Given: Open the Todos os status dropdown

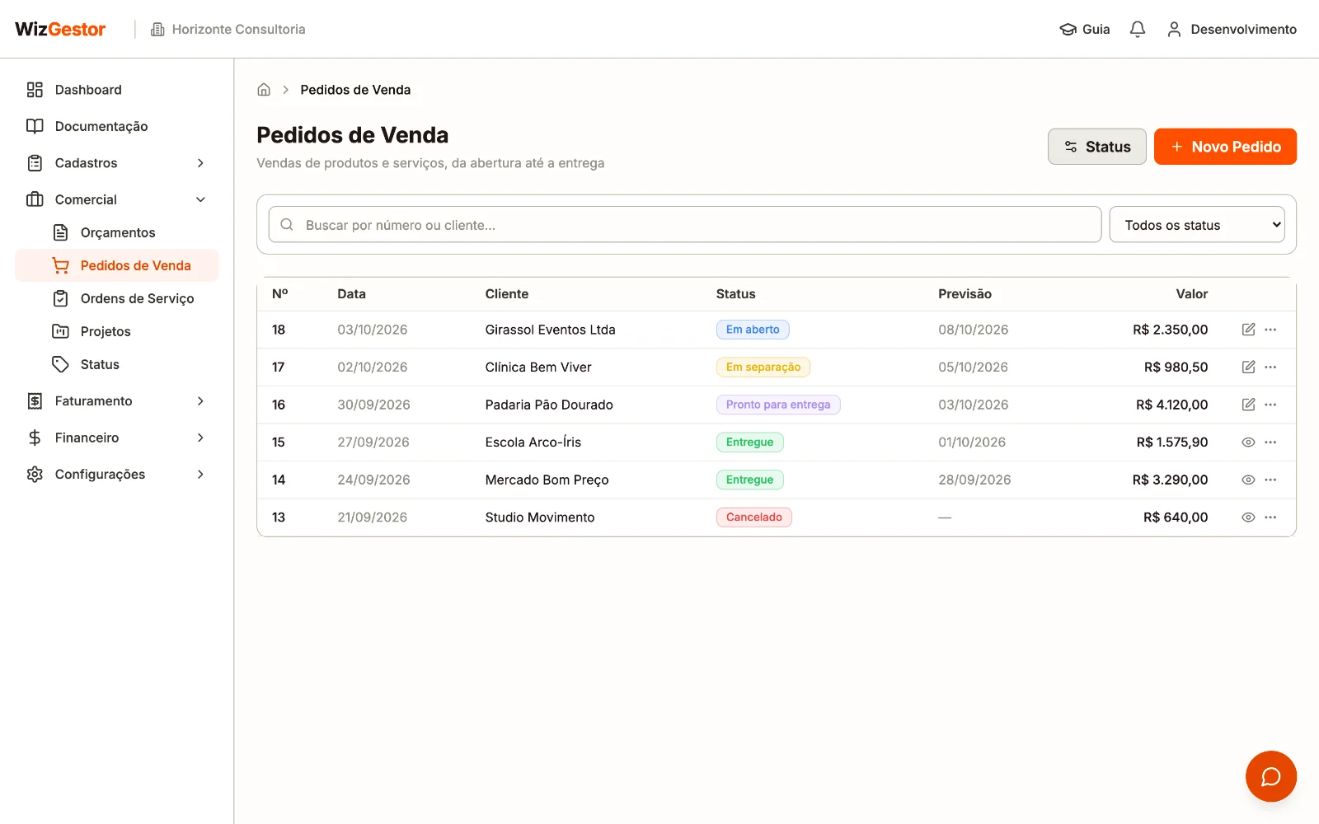Looking at the screenshot, I should coord(1197,225).
